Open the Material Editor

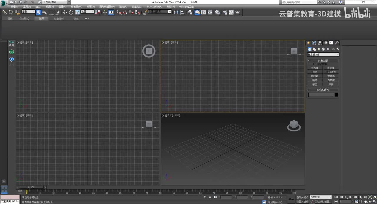[x=217, y=12]
